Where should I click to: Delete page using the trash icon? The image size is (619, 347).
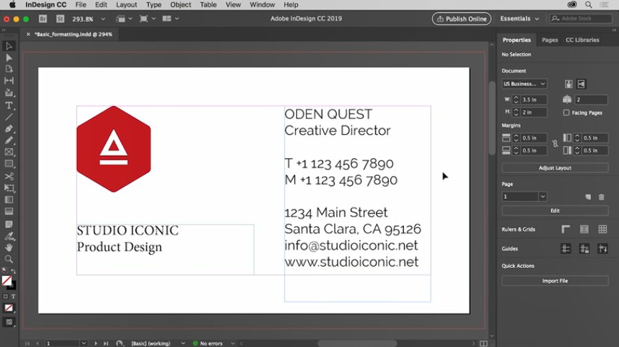[601, 197]
